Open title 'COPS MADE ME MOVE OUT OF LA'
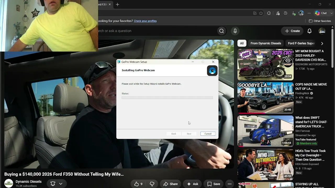Image resolution: width=335 pixels, height=188 pixels. pos(311,86)
